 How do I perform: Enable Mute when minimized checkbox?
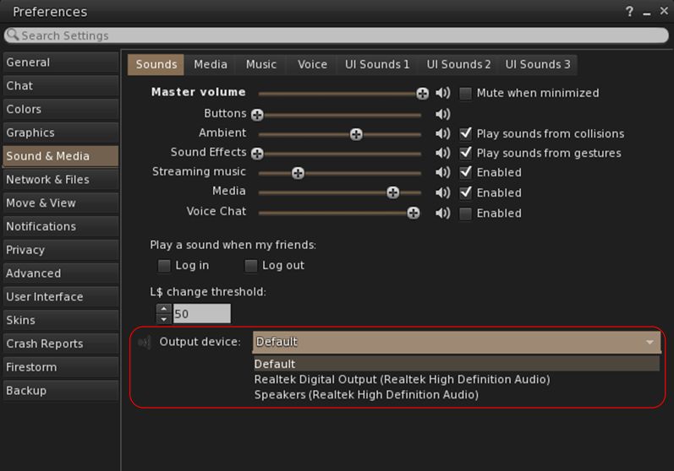point(465,94)
